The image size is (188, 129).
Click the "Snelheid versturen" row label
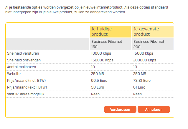[x=23, y=53]
